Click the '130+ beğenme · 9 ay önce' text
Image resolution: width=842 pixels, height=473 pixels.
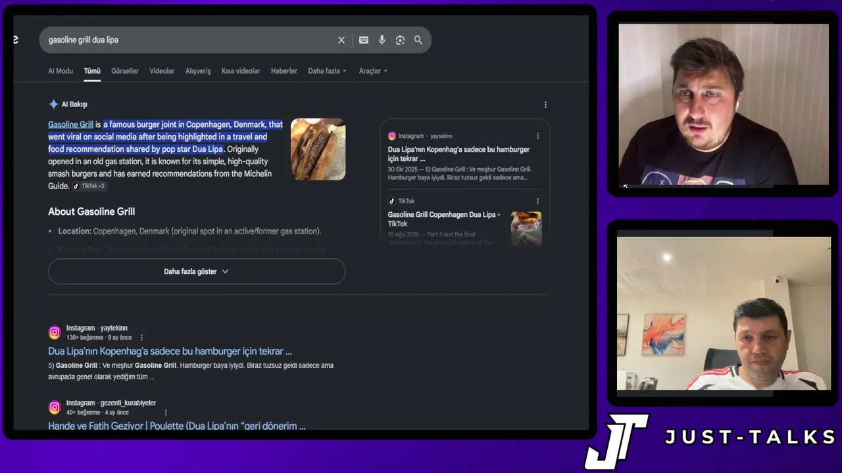(99, 338)
